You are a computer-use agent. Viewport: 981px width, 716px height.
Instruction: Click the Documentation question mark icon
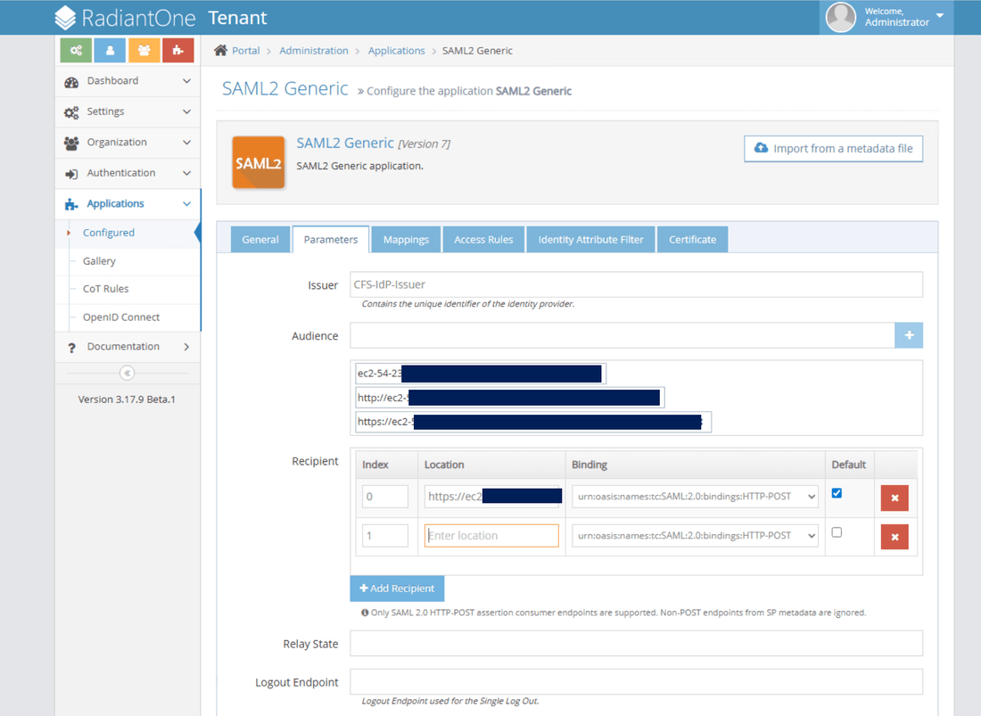tap(71, 348)
